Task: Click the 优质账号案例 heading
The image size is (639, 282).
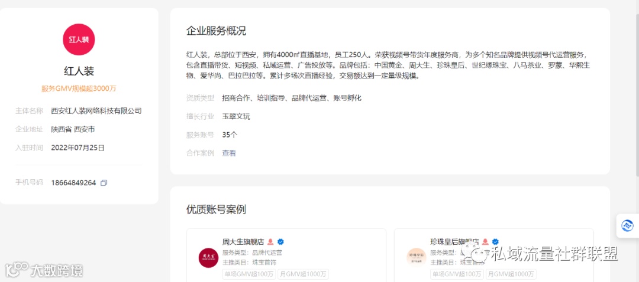Action: pos(216,209)
